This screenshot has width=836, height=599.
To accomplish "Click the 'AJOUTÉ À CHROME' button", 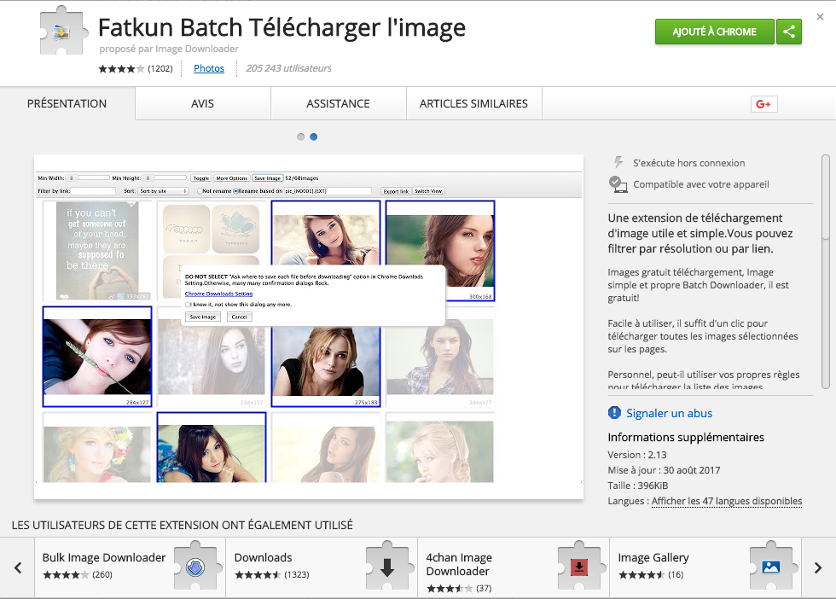I will pyautogui.click(x=715, y=32).
